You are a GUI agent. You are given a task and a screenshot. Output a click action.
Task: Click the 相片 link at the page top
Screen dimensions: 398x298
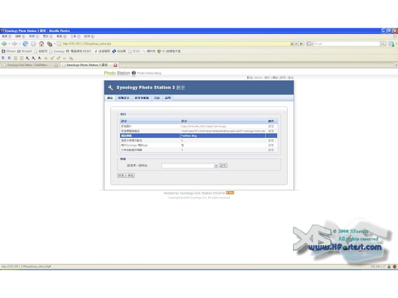pyautogui.click(x=267, y=78)
